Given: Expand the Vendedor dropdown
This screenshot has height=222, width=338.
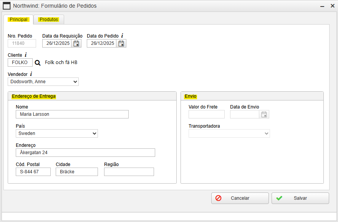Looking at the screenshot, I should point(43,82).
